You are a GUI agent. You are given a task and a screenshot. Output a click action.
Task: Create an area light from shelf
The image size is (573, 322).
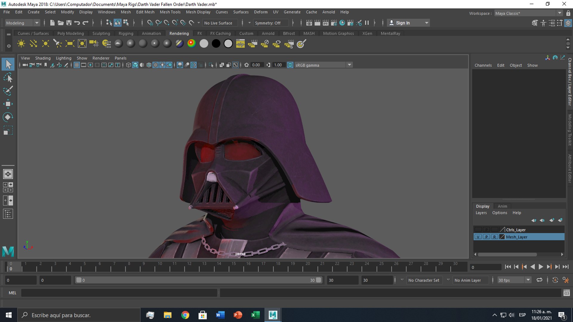point(70,44)
